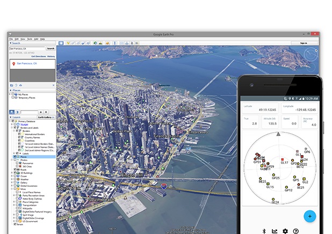The height and width of the screenshot is (234, 332).
Task: Clear search results with the X icon
Action: pos(53,85)
